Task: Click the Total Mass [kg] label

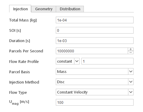Action: pyautogui.click(x=23, y=20)
